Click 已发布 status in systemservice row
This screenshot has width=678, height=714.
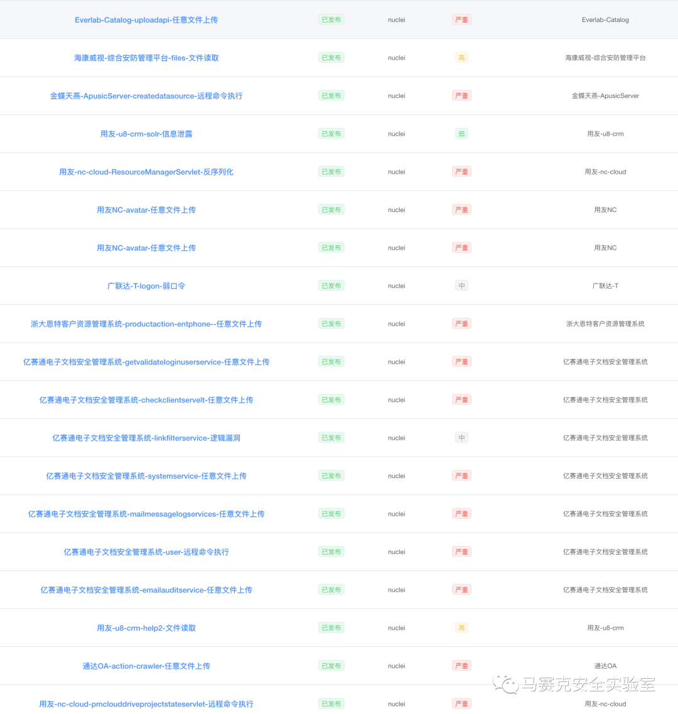pos(331,476)
